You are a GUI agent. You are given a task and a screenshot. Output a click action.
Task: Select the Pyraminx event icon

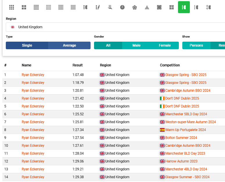coord(147,7)
